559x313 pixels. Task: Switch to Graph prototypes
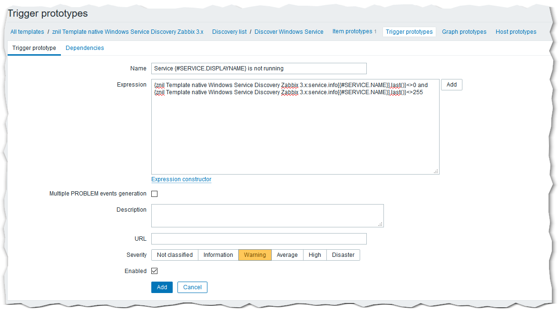tap(464, 32)
